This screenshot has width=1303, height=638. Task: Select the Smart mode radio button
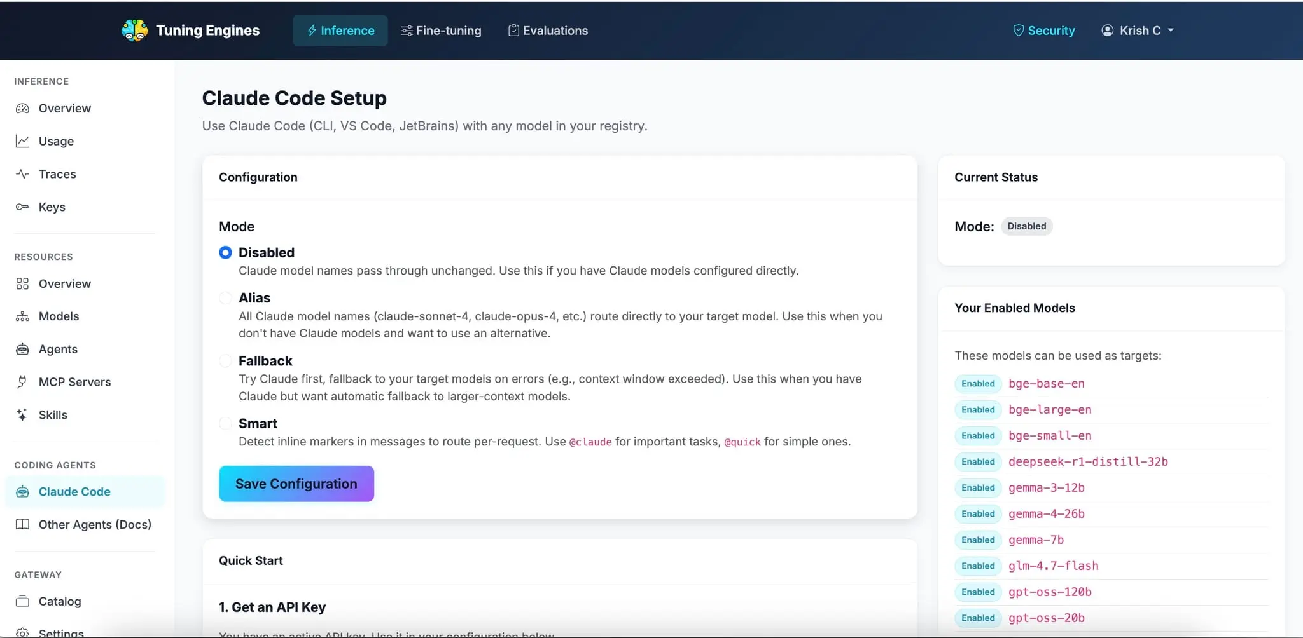pyautogui.click(x=225, y=423)
